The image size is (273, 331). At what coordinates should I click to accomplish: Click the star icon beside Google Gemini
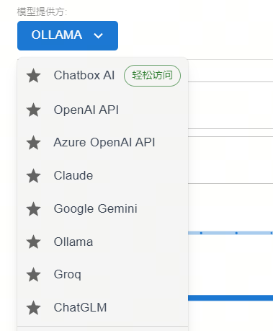coord(33,209)
